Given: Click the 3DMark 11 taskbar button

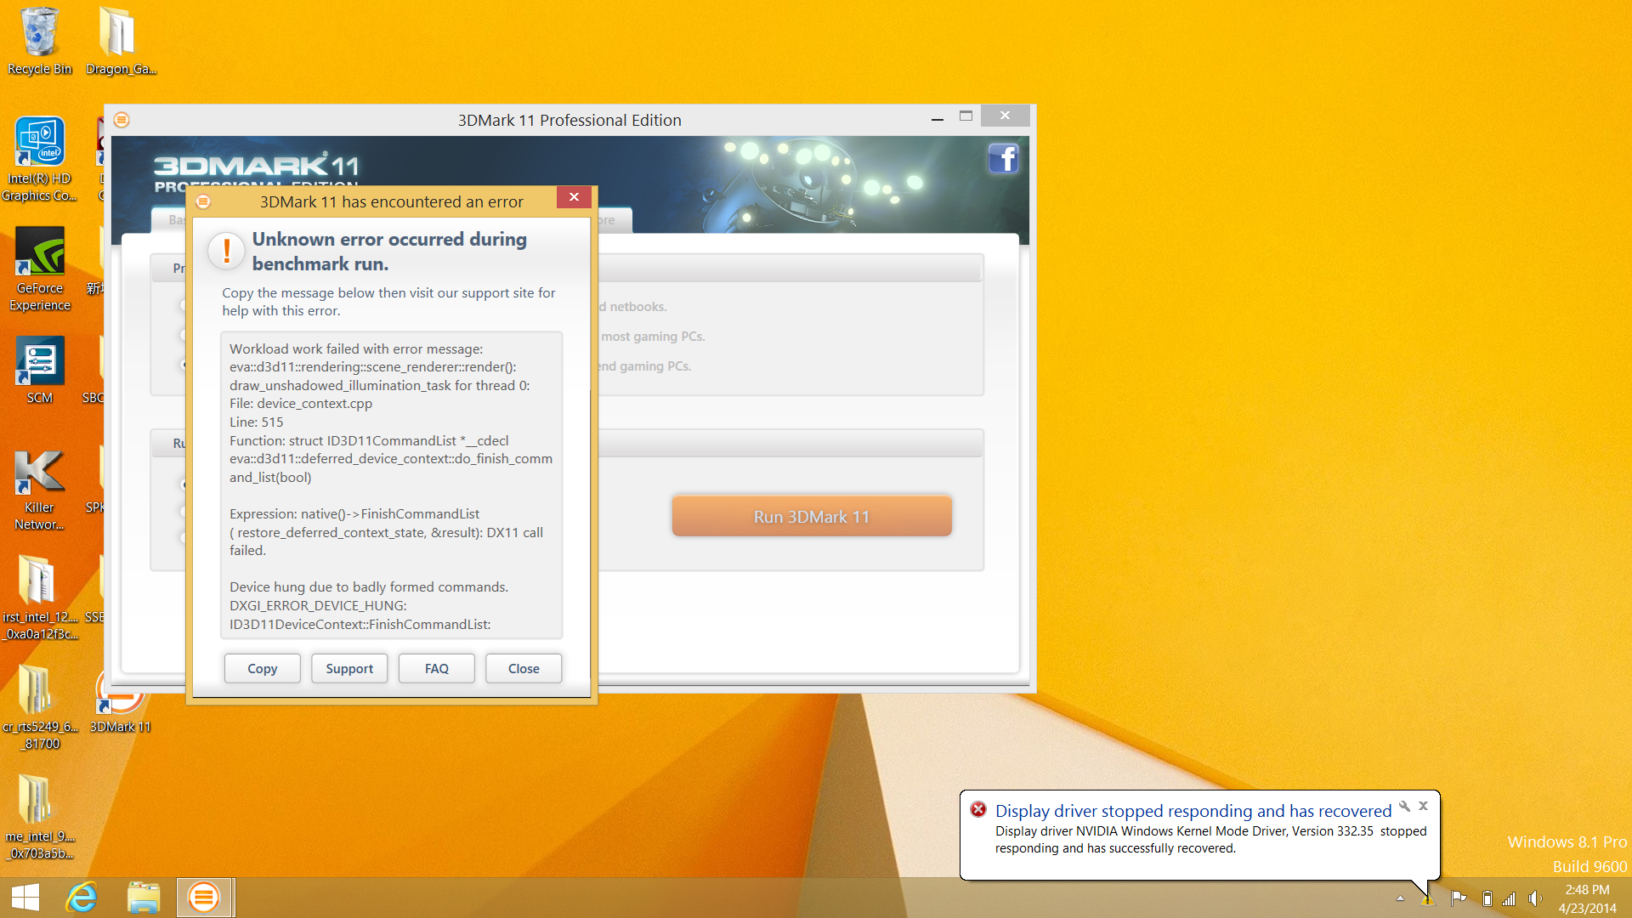Looking at the screenshot, I should [204, 898].
